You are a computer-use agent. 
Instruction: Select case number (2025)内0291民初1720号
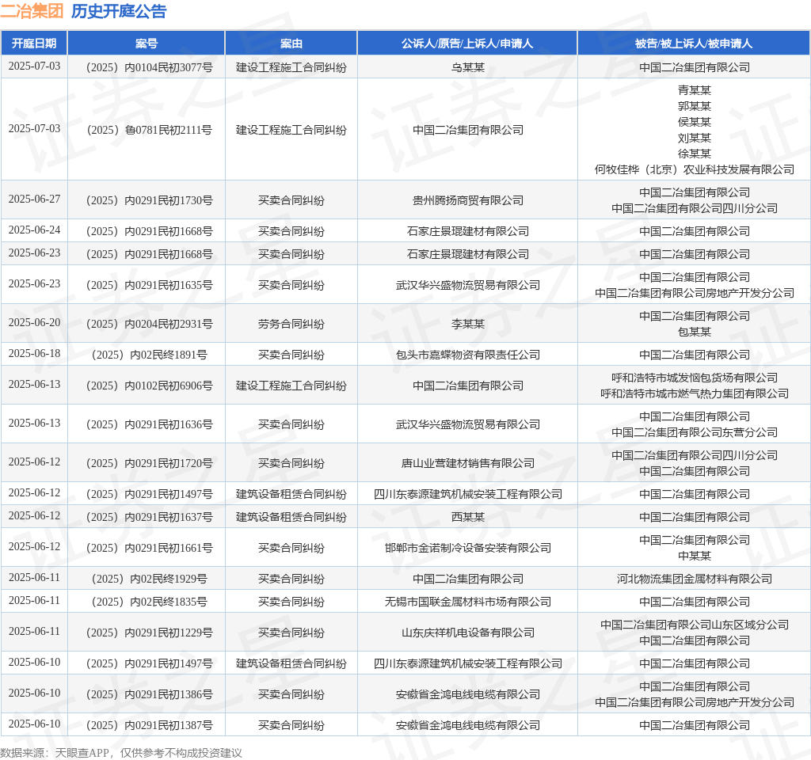(x=147, y=463)
